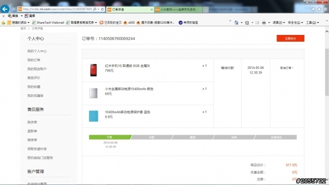Click the red 立即支付 button
The width and height of the screenshot is (329, 185).
(x=290, y=39)
